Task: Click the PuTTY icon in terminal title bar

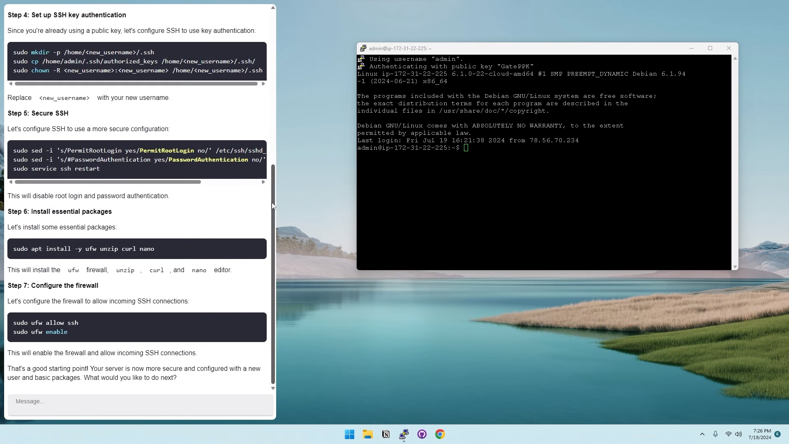Action: [x=363, y=48]
